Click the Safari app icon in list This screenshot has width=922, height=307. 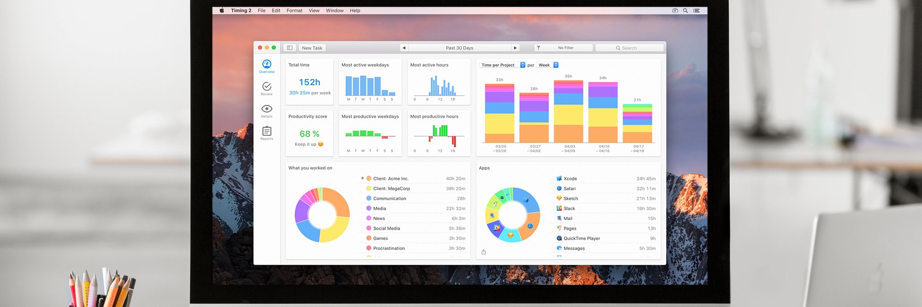(x=559, y=188)
